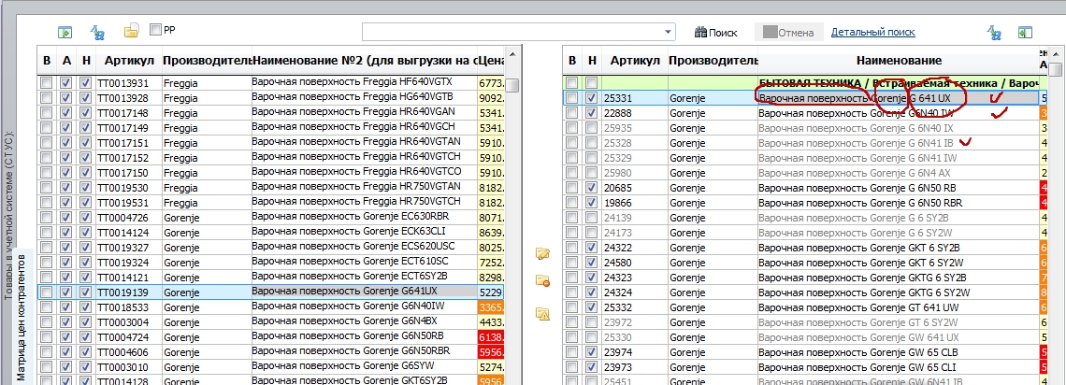Click the Цена column header in left table
Viewport: 1066px width, 385px height.
click(x=491, y=61)
